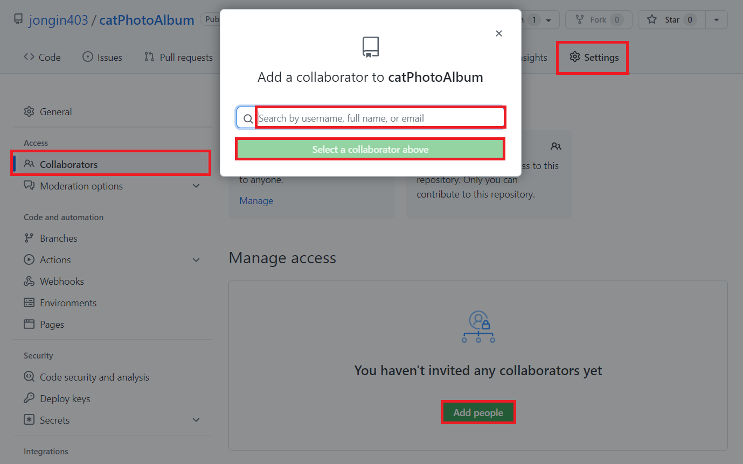Click the search magnifier icon in dialog

click(248, 118)
